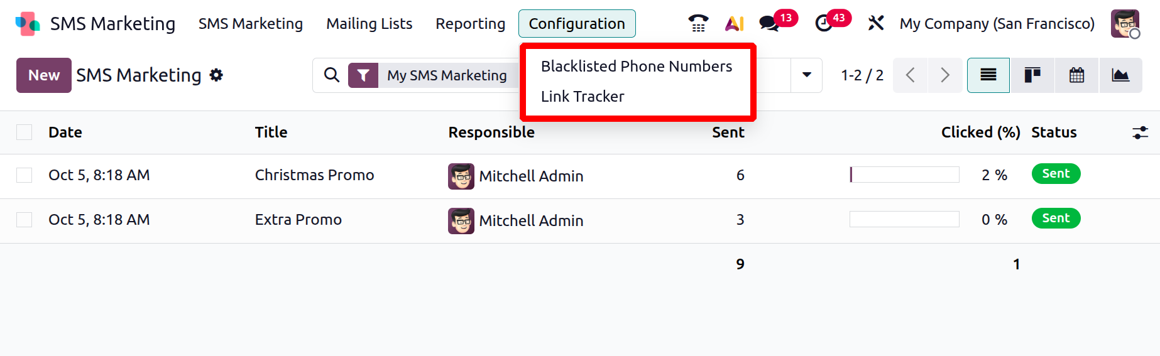Click the New button

44,75
